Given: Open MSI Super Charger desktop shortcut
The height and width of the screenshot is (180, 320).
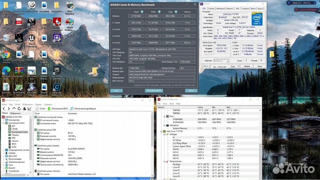Looking at the screenshot, I should click(32, 89).
